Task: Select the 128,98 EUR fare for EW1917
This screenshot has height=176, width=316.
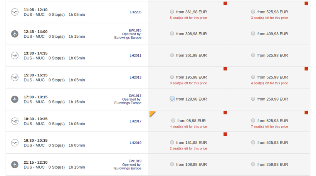Action: pos(172,99)
